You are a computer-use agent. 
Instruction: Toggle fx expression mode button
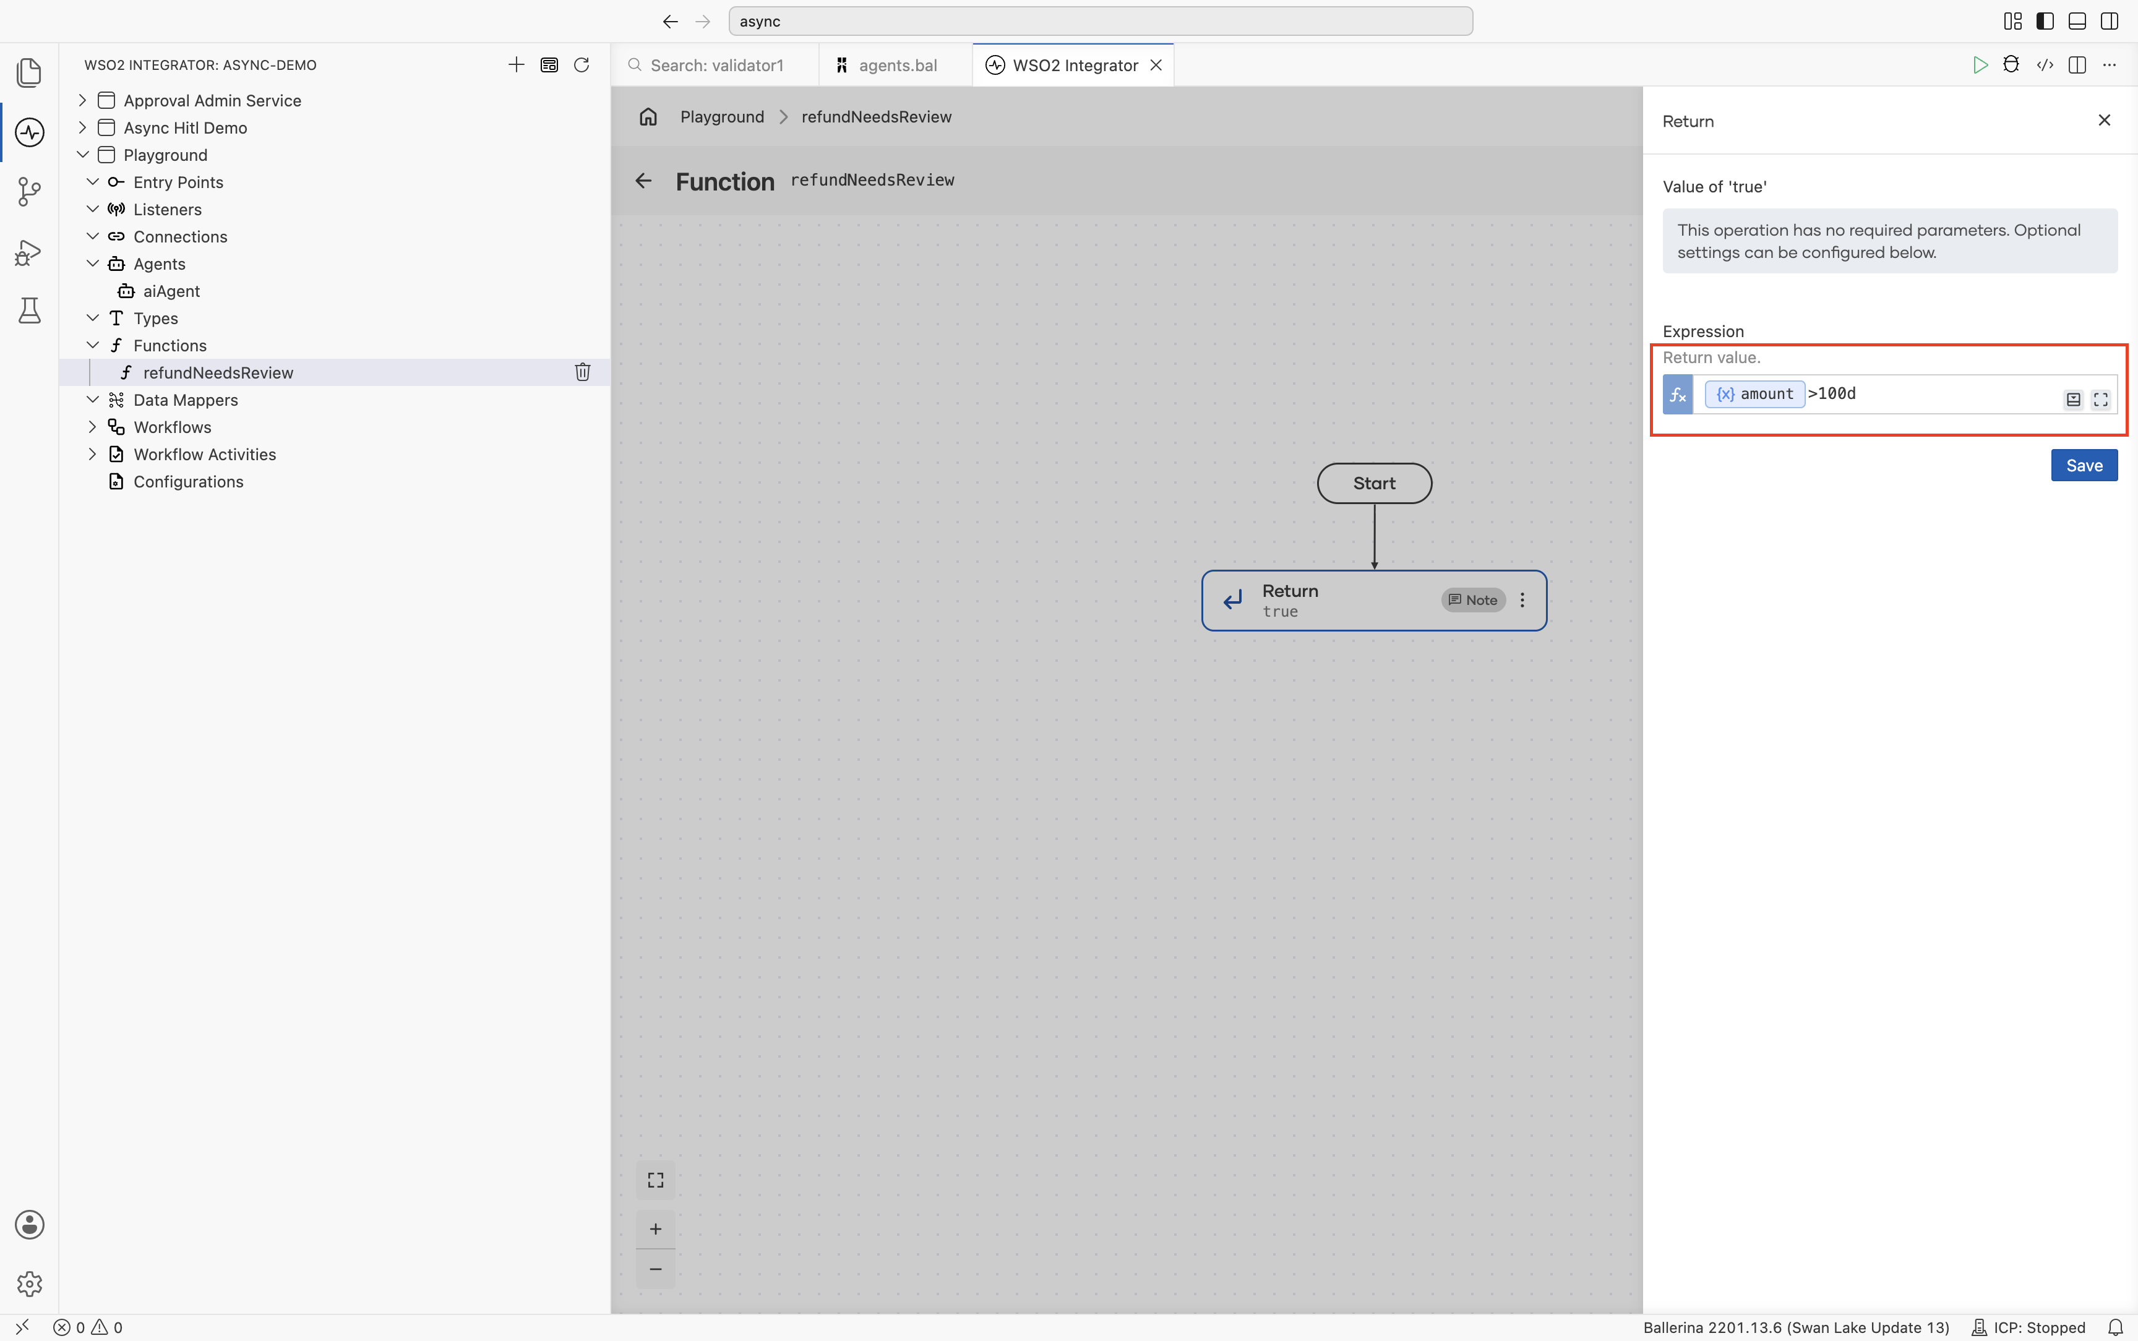(x=1678, y=395)
